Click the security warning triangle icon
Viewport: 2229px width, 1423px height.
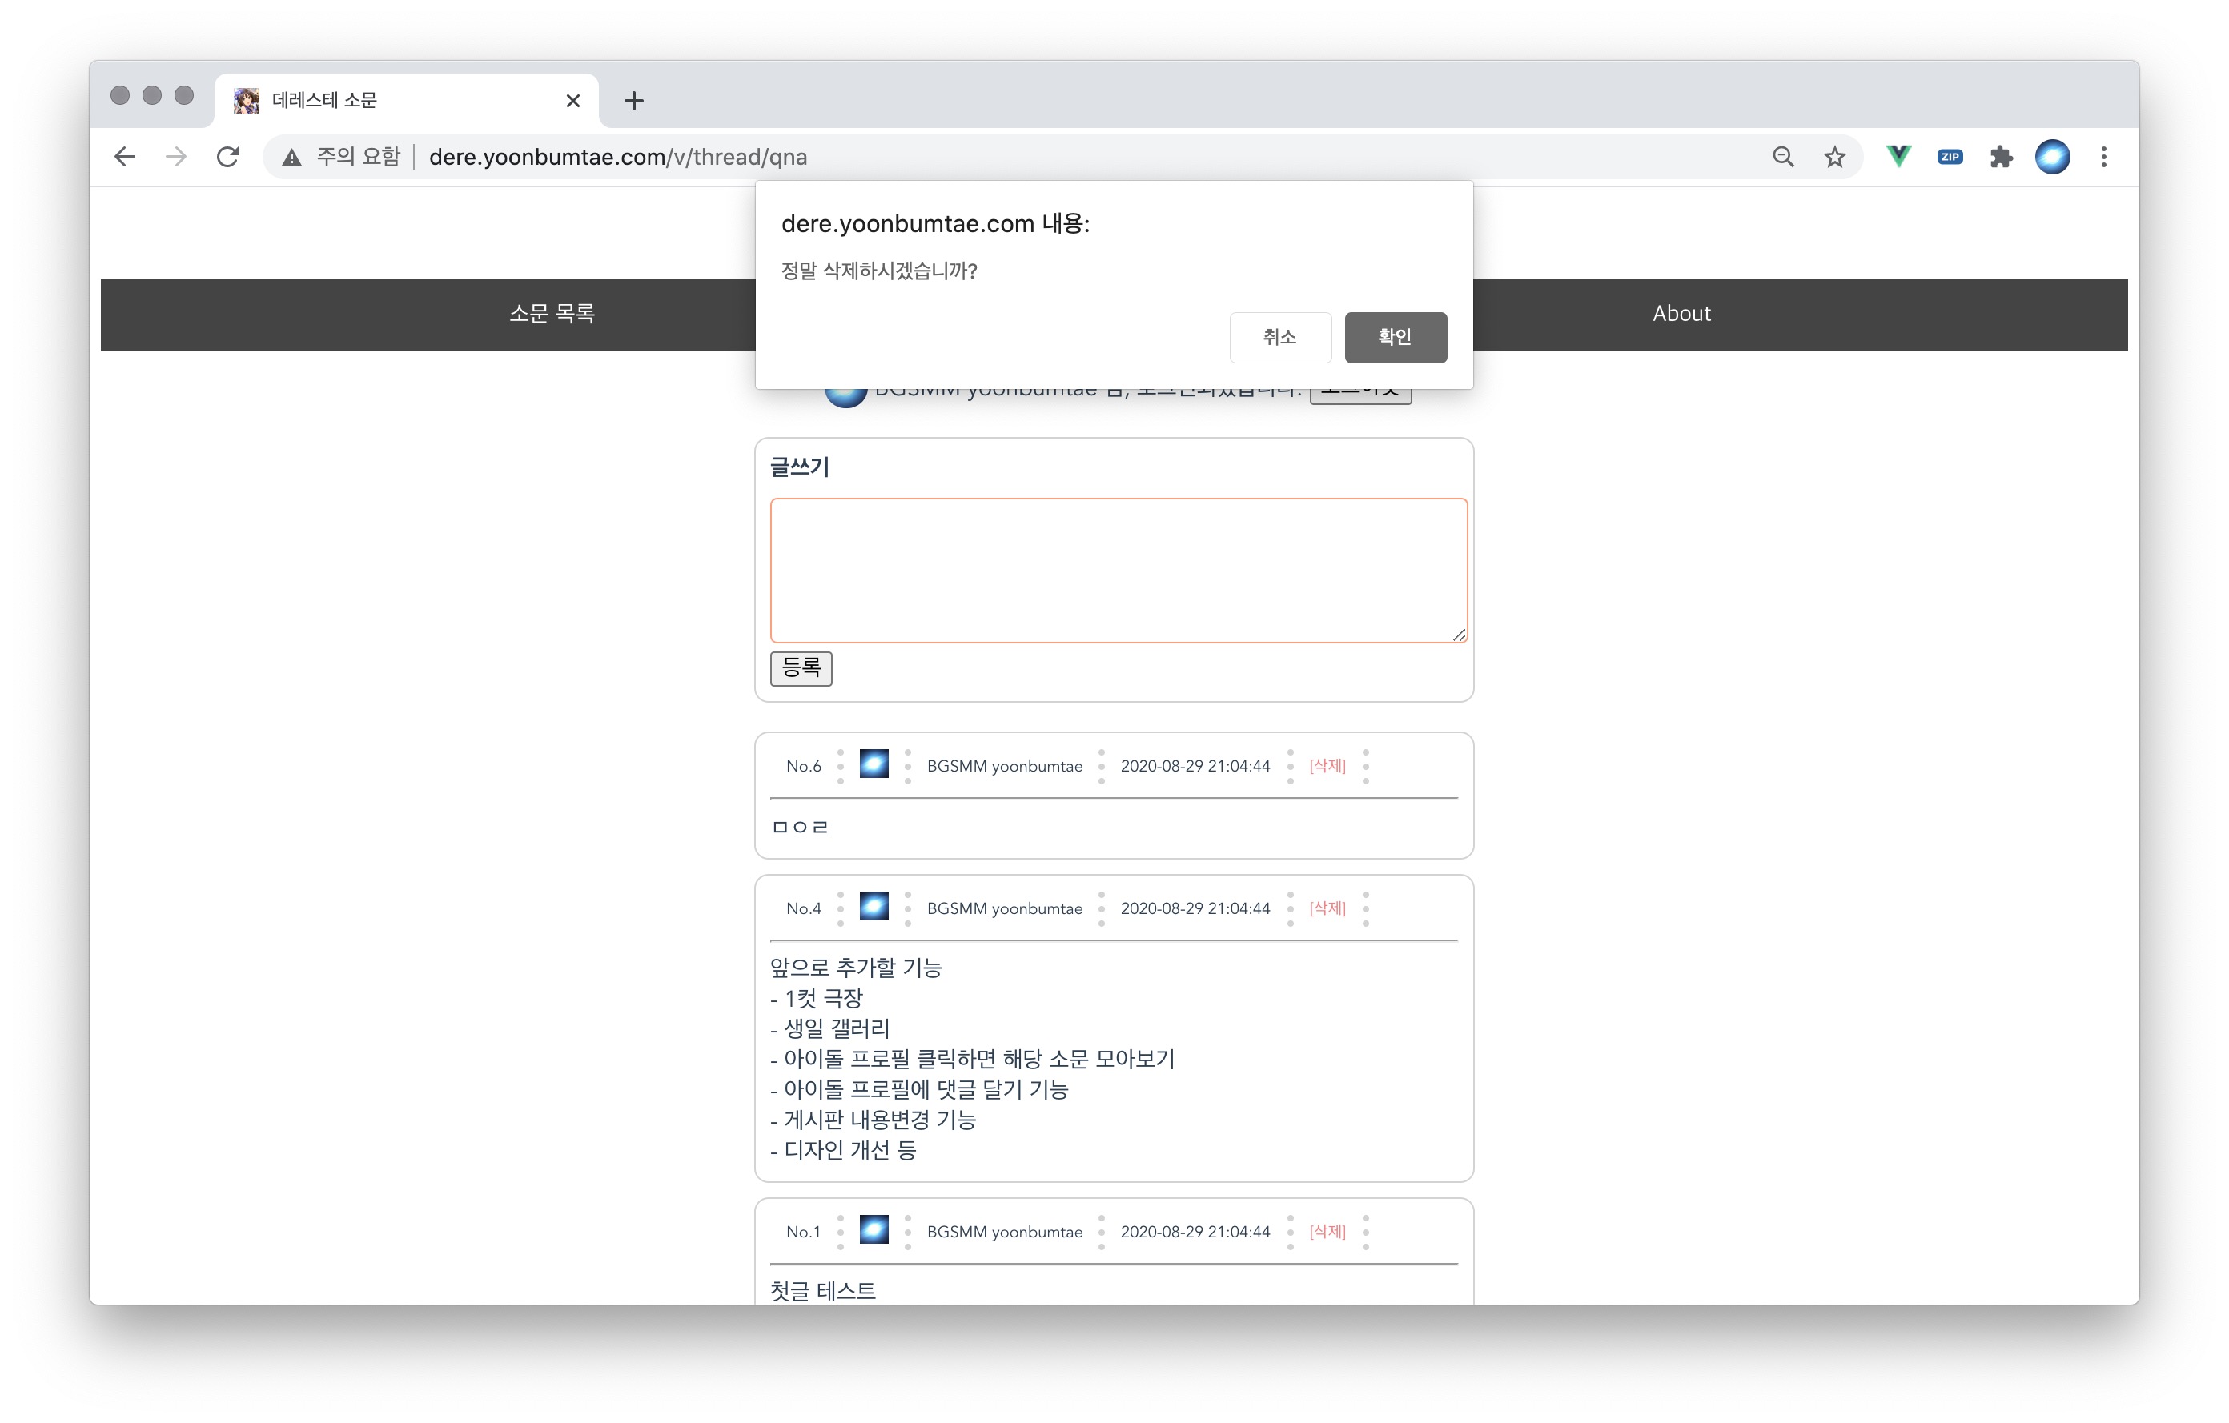pyautogui.click(x=291, y=158)
